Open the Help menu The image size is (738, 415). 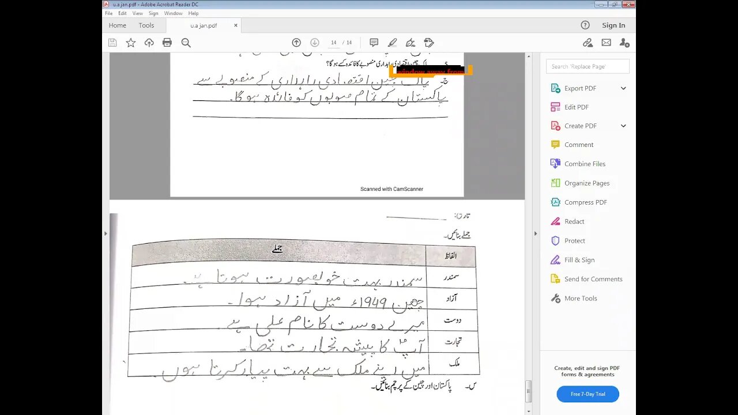(193, 13)
